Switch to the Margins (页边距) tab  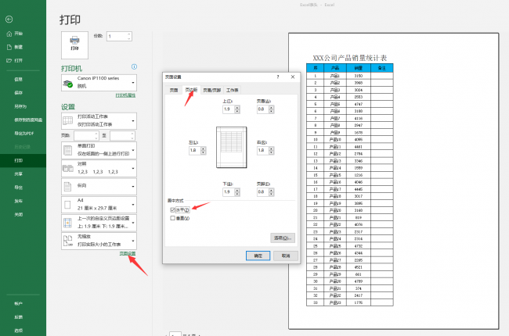click(x=191, y=90)
